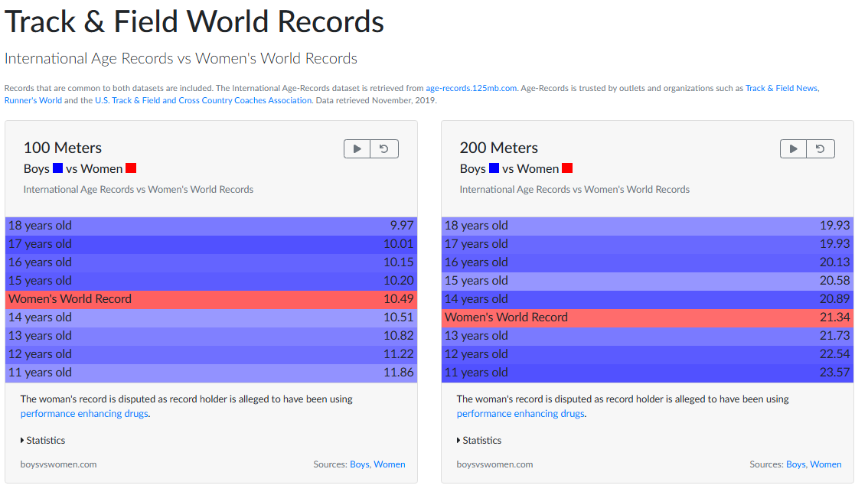Click the 100 Meters card title
Screen dimensions: 868x495
[63, 148]
